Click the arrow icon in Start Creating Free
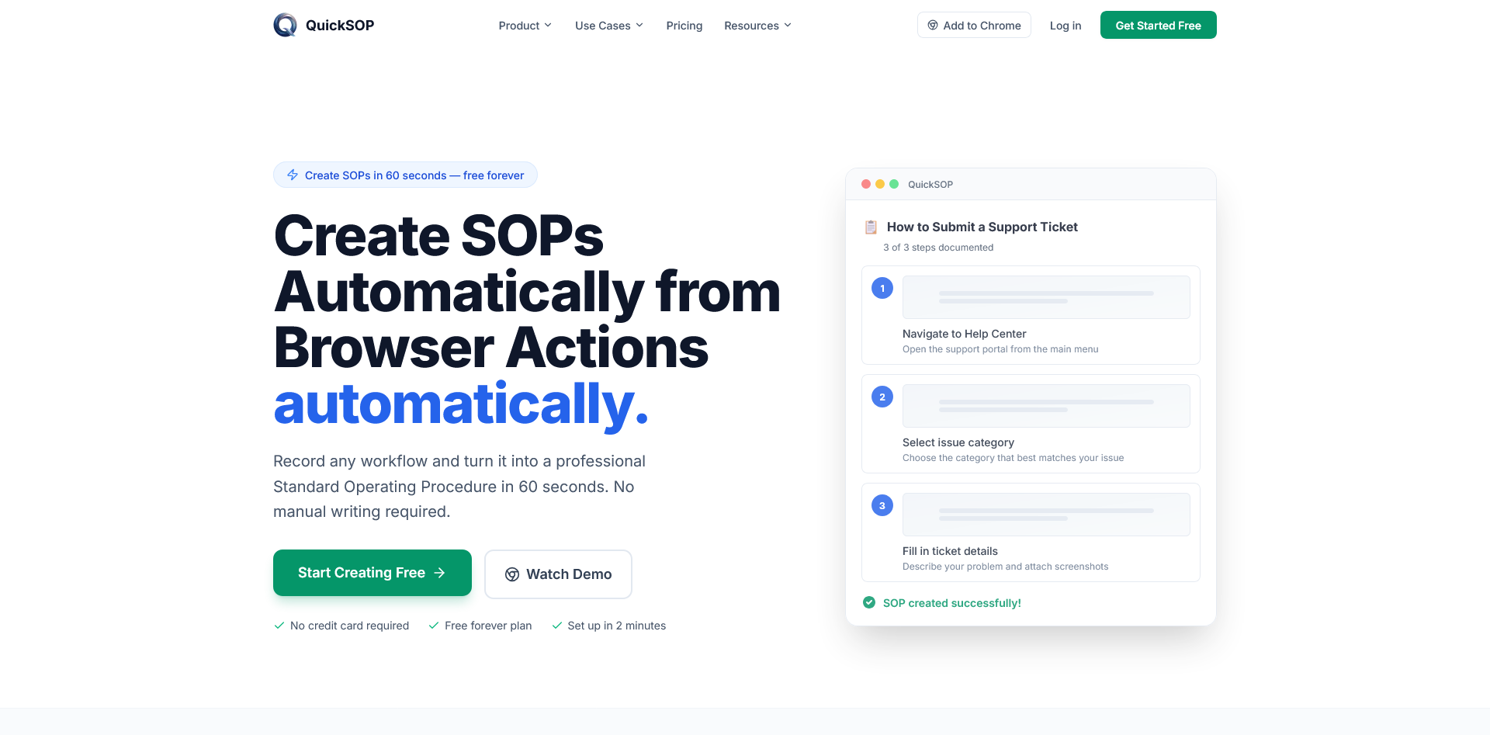Screen dimensions: 1490x735 tap(439, 573)
